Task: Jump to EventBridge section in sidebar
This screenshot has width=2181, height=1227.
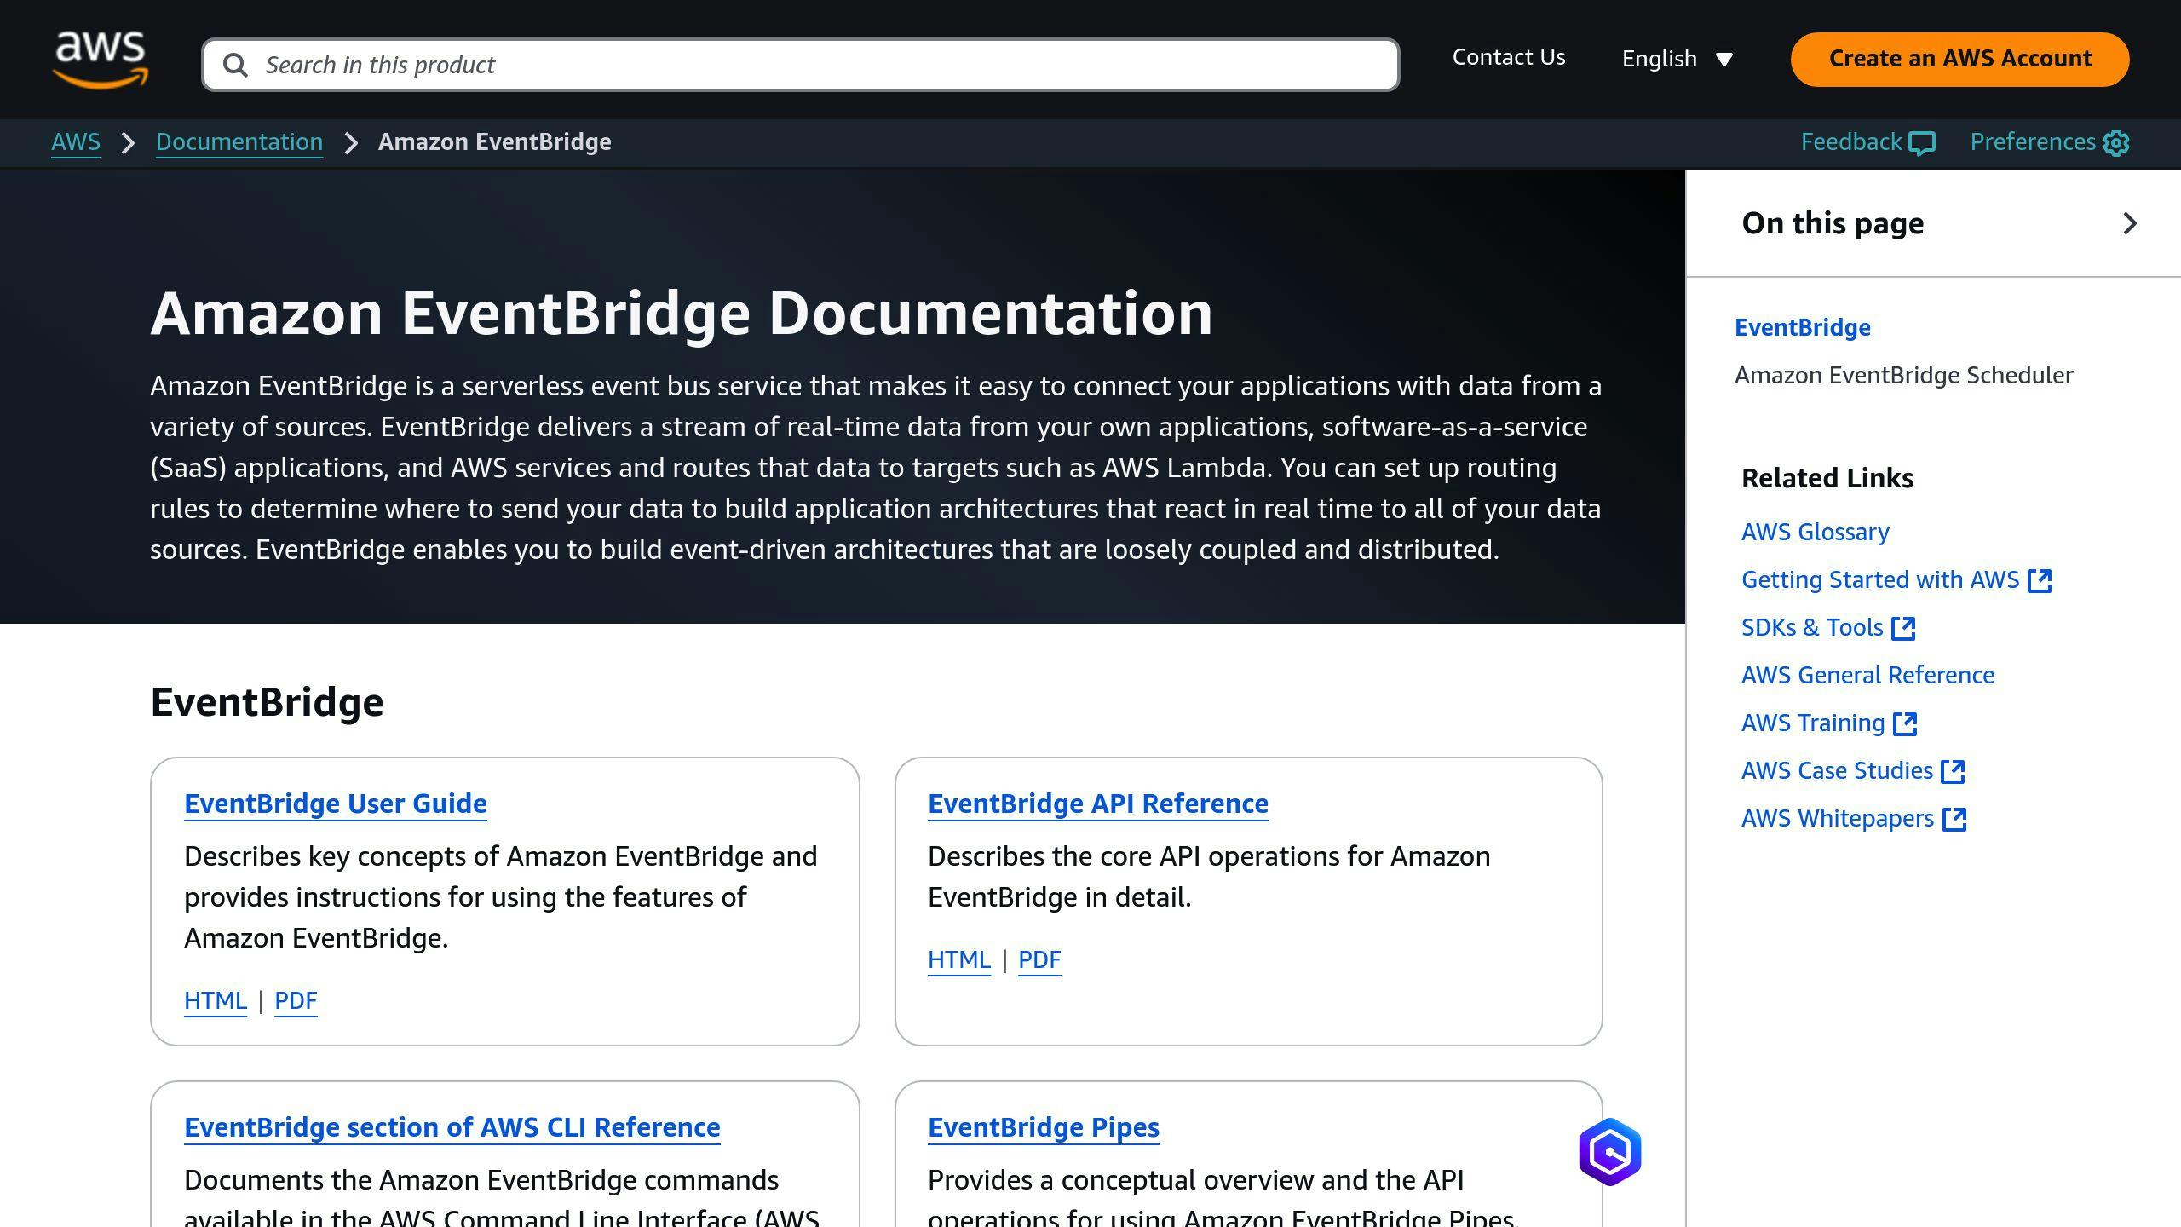Action: (1803, 327)
